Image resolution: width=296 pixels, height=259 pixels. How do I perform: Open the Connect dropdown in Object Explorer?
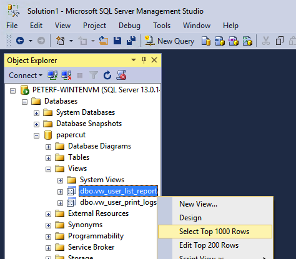click(26, 76)
